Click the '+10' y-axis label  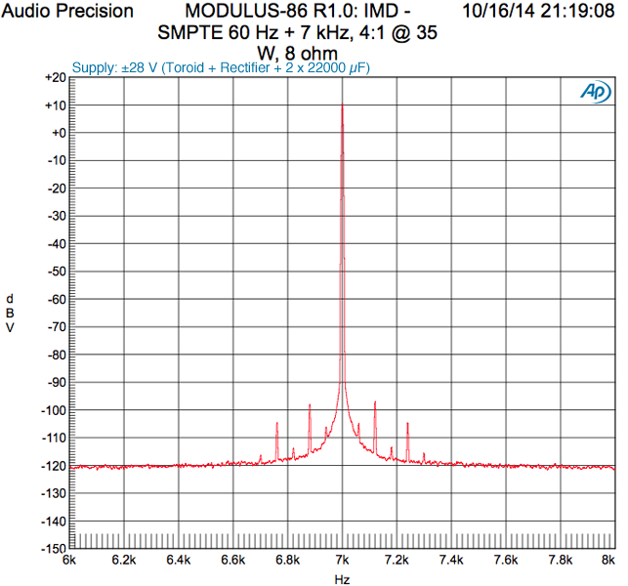coord(56,105)
